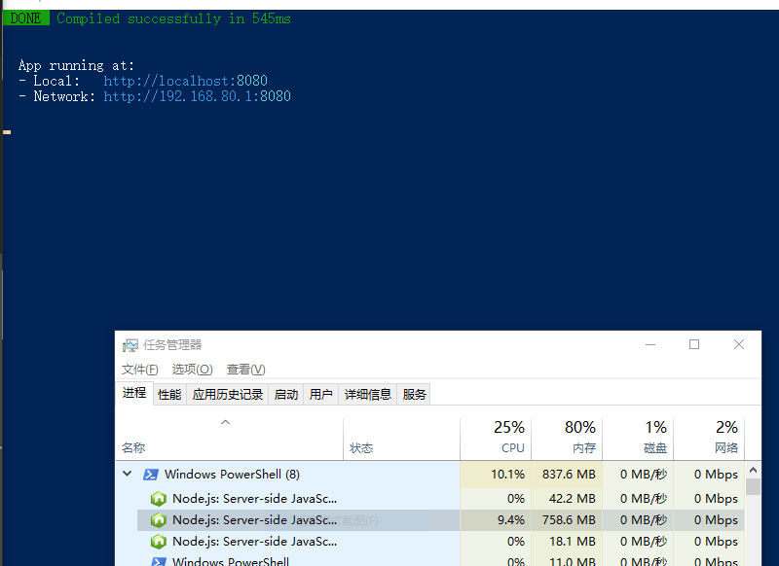Screen dimensions: 779x566
Task: Sort by the 磁盘 column header
Action: [638, 439]
